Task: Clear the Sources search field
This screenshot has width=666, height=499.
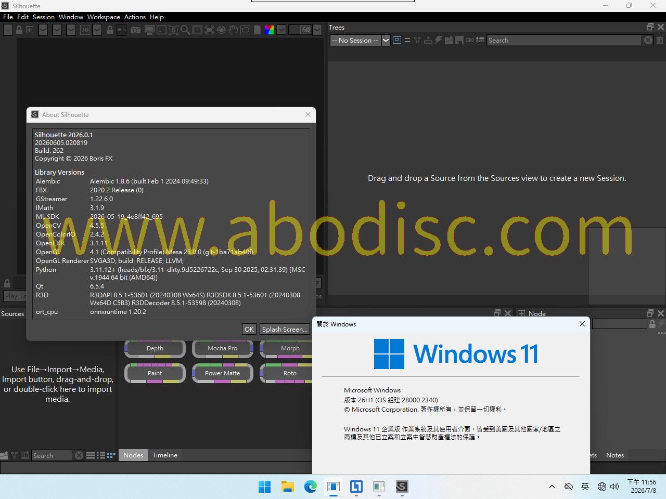Action: coord(79,455)
